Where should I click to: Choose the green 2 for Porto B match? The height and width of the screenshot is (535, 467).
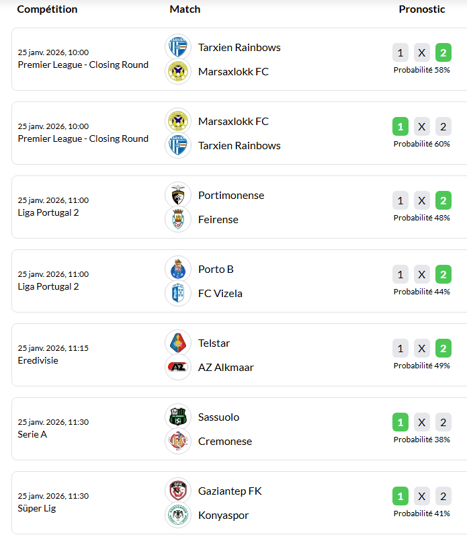point(443,274)
